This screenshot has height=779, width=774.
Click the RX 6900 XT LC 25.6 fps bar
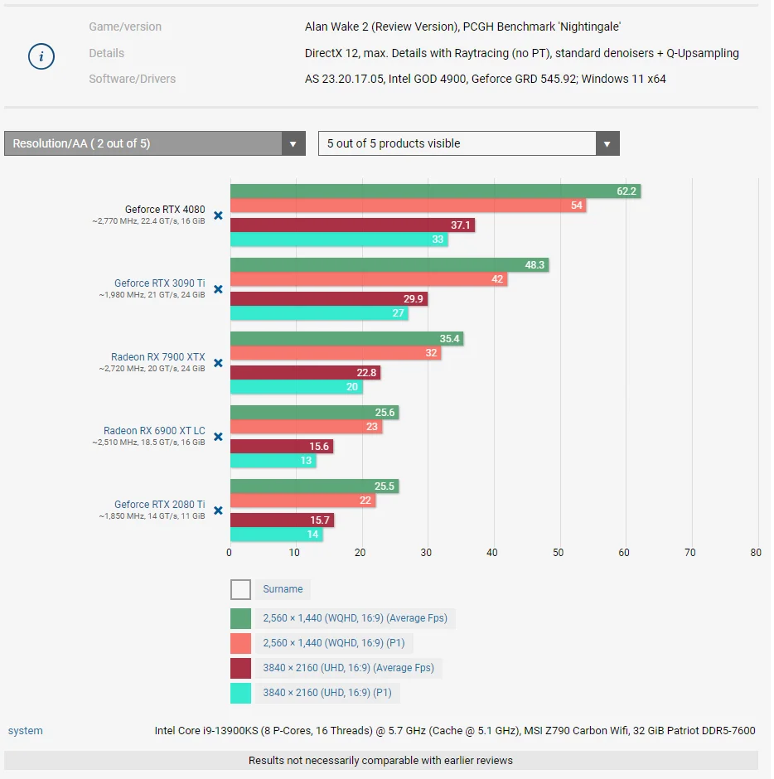314,413
